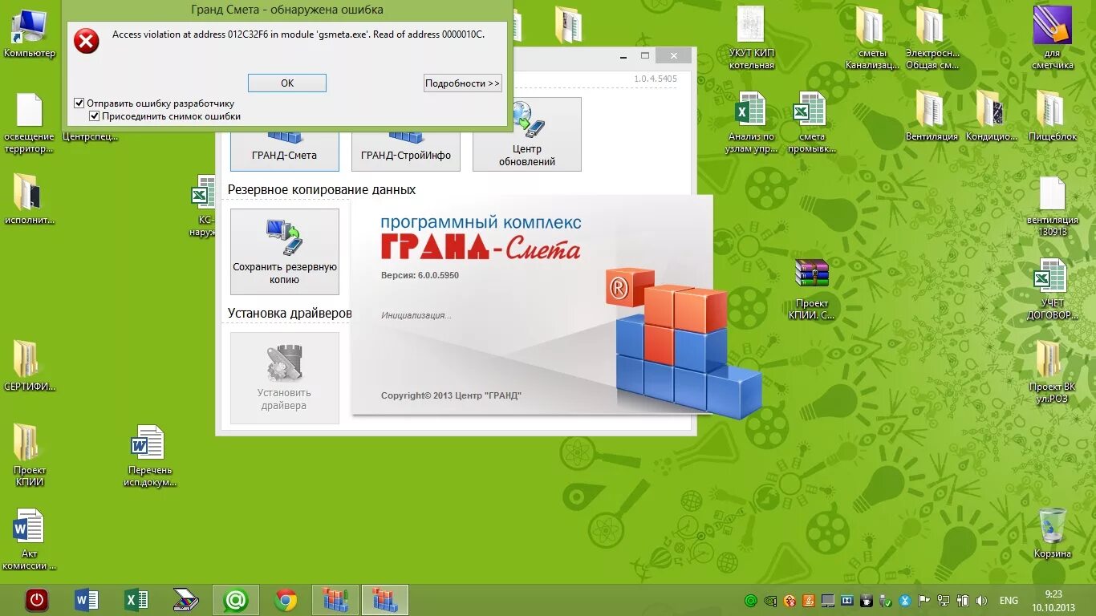The height and width of the screenshot is (616, 1096).
Task: Open the СЕРТИФИ... folder
Action: (30, 367)
